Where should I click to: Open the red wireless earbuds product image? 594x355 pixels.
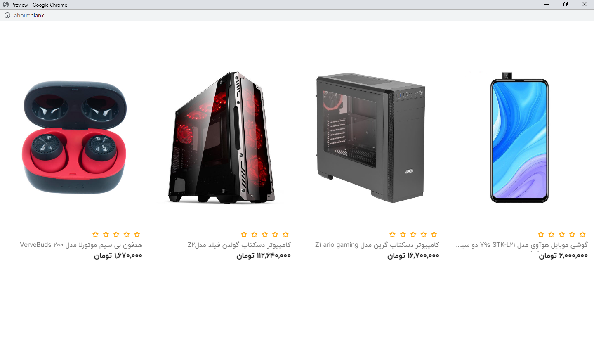(x=74, y=137)
